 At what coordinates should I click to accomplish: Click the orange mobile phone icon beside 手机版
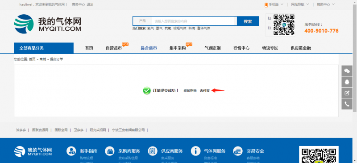tap(266, 5)
